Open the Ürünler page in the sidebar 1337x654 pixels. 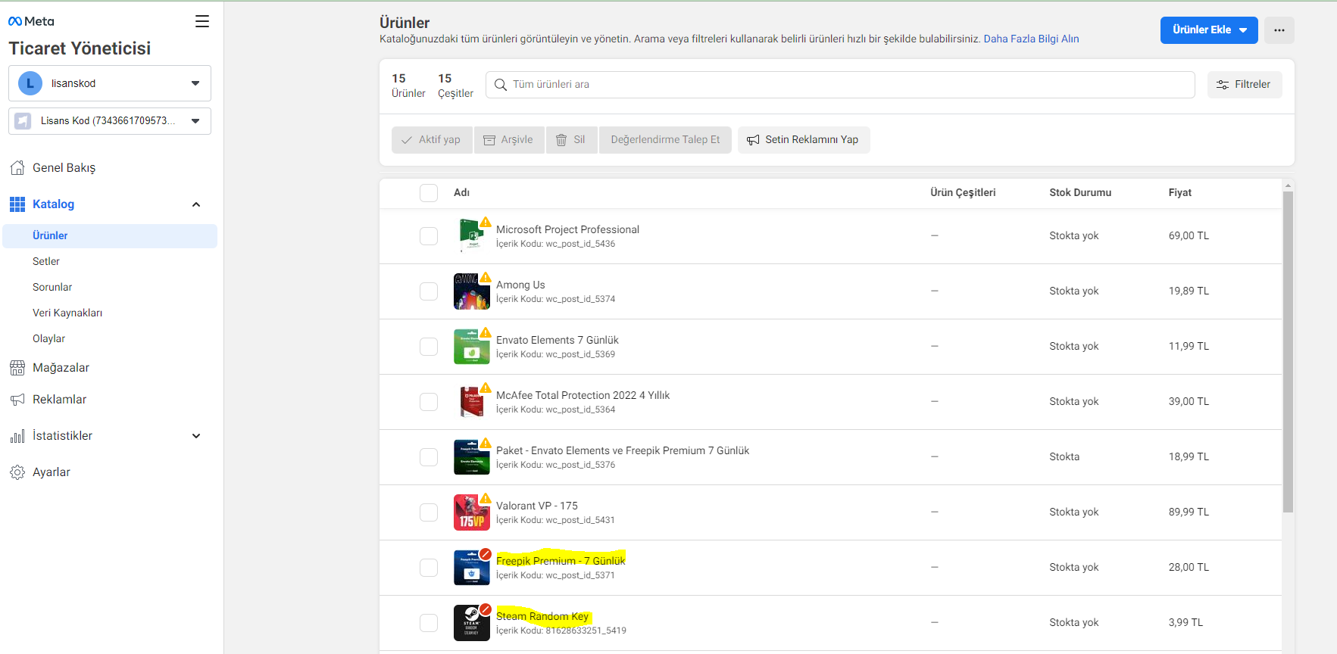pos(110,236)
